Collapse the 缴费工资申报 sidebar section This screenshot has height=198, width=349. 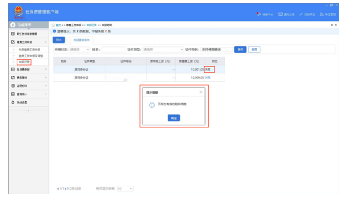click(x=46, y=42)
